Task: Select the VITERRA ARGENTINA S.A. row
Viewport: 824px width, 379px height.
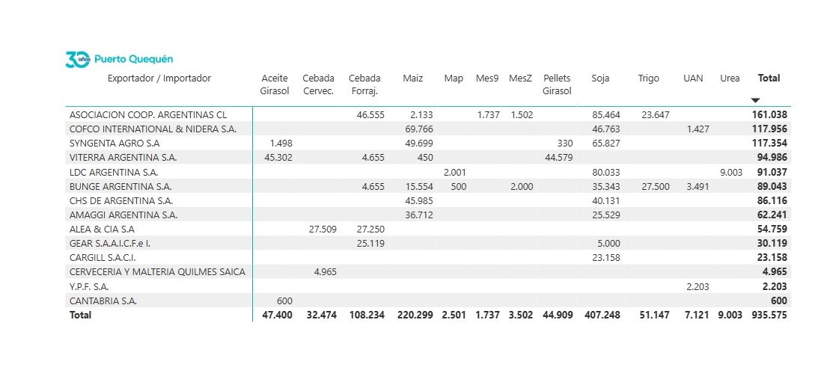Action: pyautogui.click(x=428, y=158)
